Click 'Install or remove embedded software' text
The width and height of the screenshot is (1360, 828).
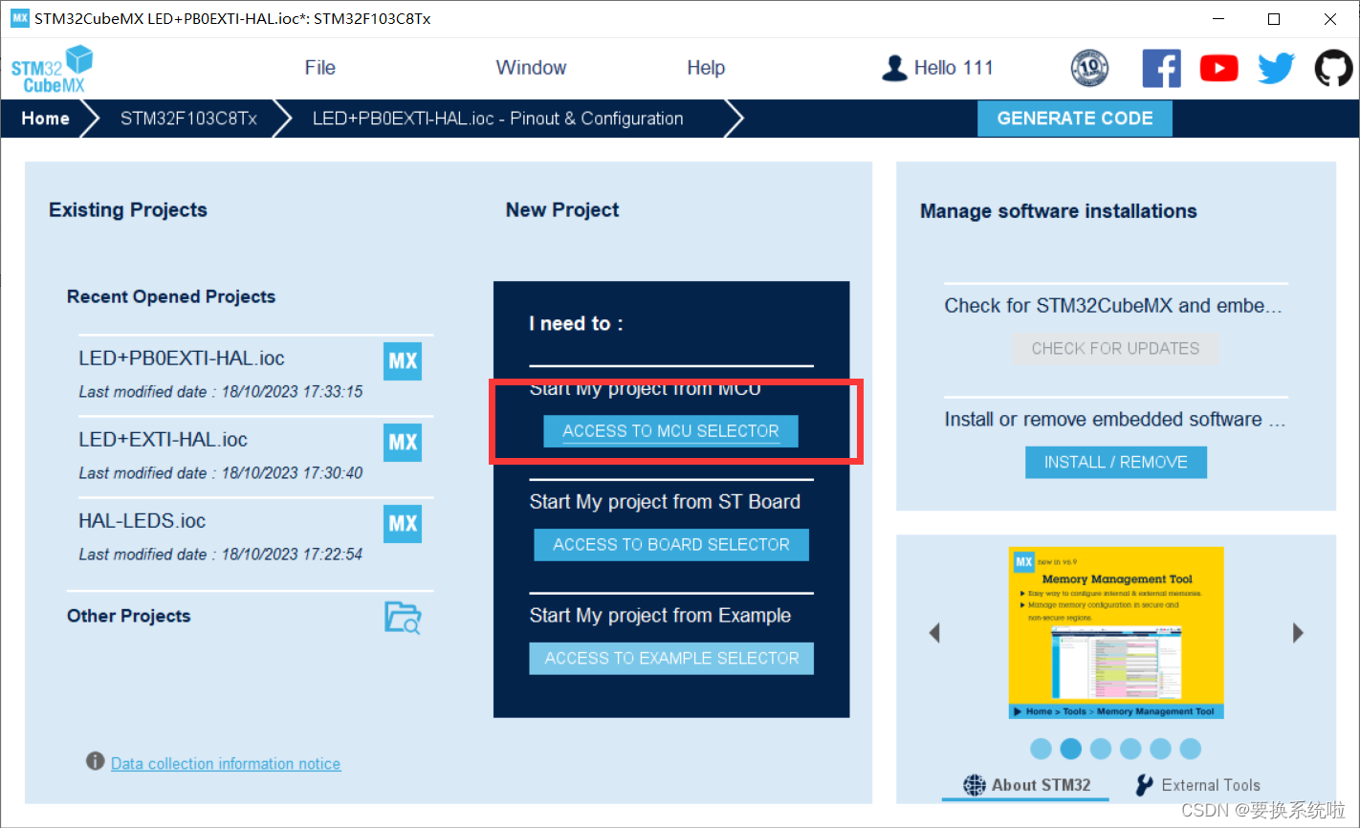(1114, 420)
